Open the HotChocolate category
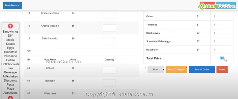The height and width of the screenshot is (99, 238). tap(10, 64)
